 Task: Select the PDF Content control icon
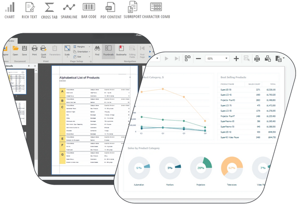point(110,7)
